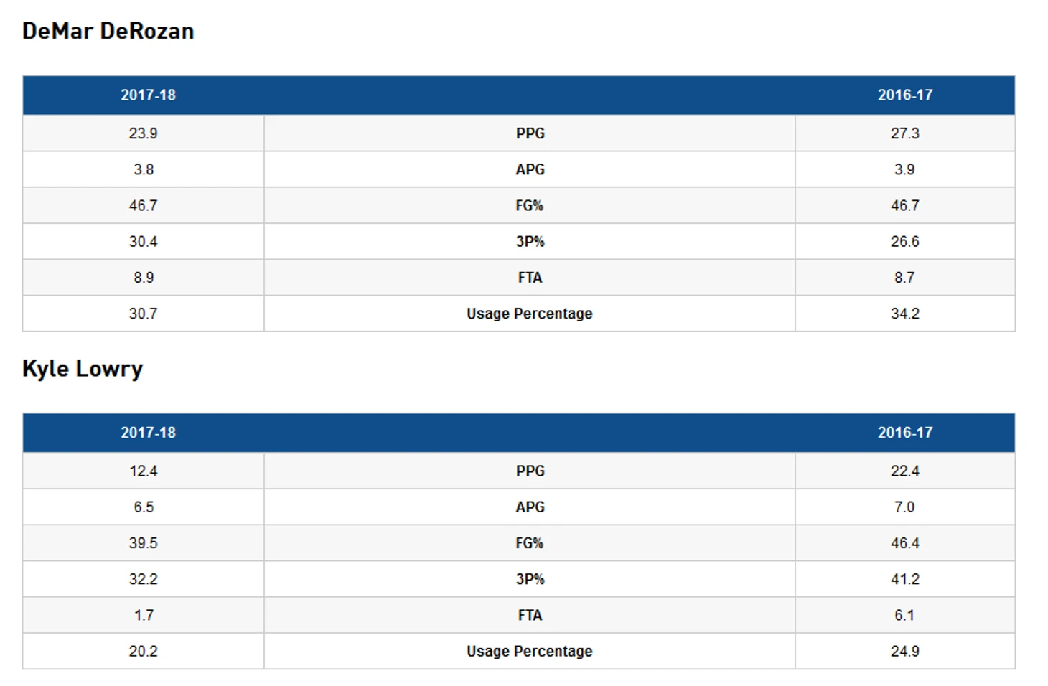Click DeRozan's FTA row label
1048x686 pixels.
[x=530, y=278]
